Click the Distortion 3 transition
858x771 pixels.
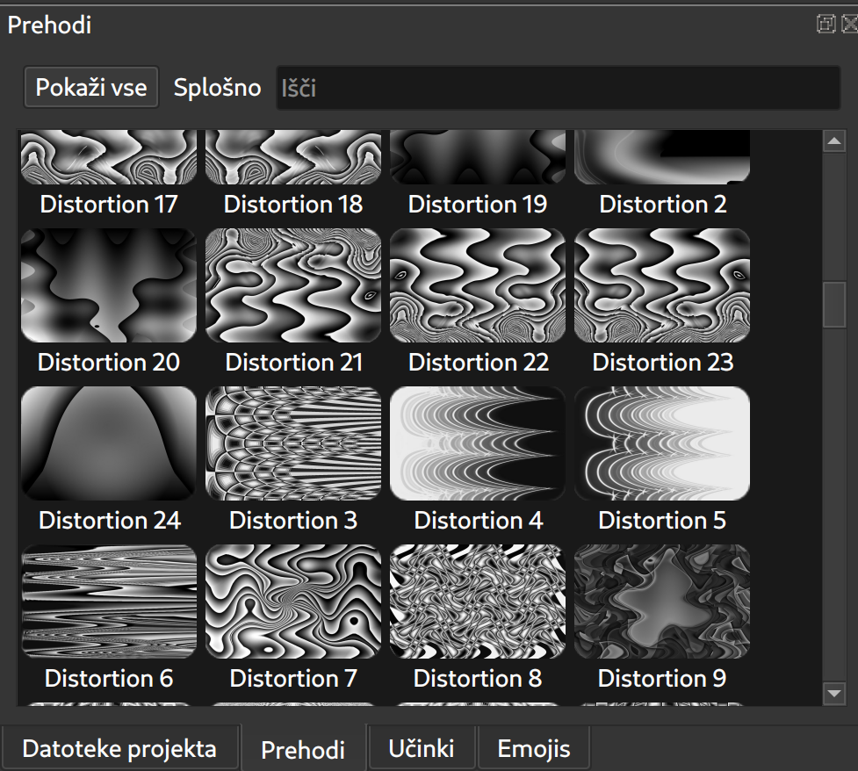(293, 460)
